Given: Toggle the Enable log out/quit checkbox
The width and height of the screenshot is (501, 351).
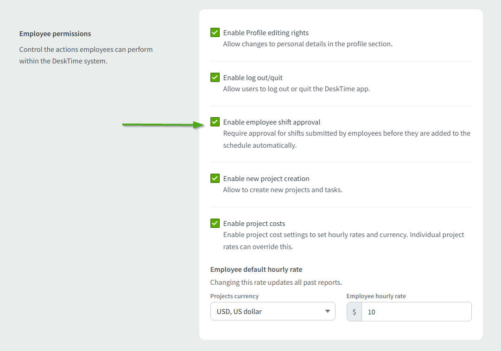Looking at the screenshot, I should [215, 77].
